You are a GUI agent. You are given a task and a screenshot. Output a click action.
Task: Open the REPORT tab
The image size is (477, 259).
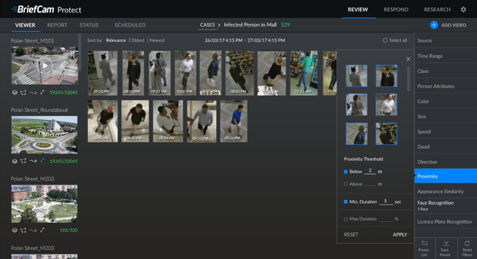pyautogui.click(x=57, y=25)
